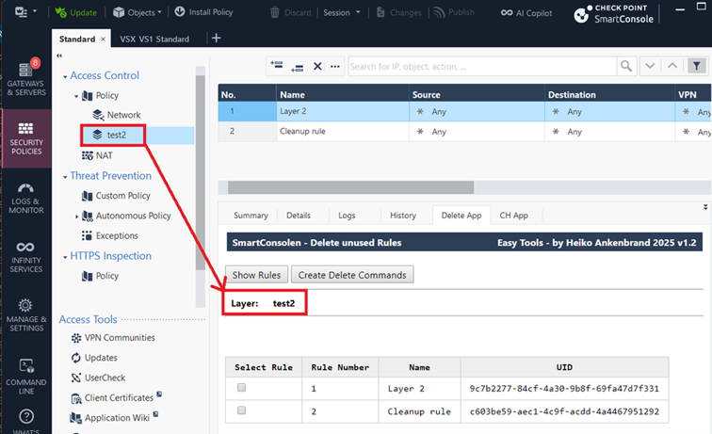The height and width of the screenshot is (434, 712).
Task: Toggle the rulebase filter icon
Action: point(696,66)
